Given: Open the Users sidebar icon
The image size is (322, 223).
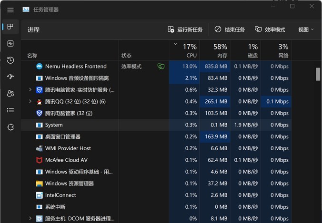Looking at the screenshot, I should pos(10,94).
